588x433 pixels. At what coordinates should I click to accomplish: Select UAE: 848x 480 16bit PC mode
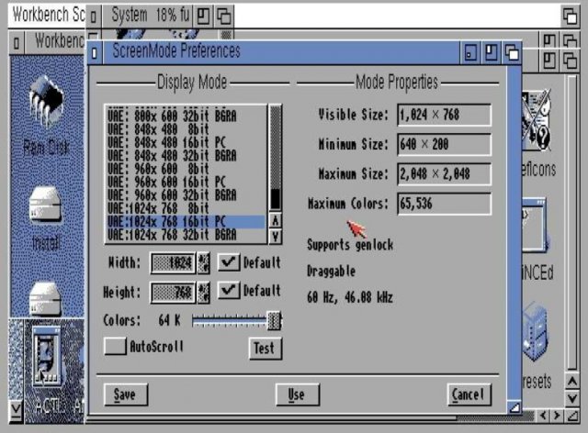[186, 142]
